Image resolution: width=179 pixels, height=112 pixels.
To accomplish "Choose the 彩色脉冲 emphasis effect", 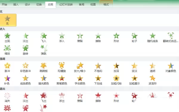I will (x=25, y=67).
